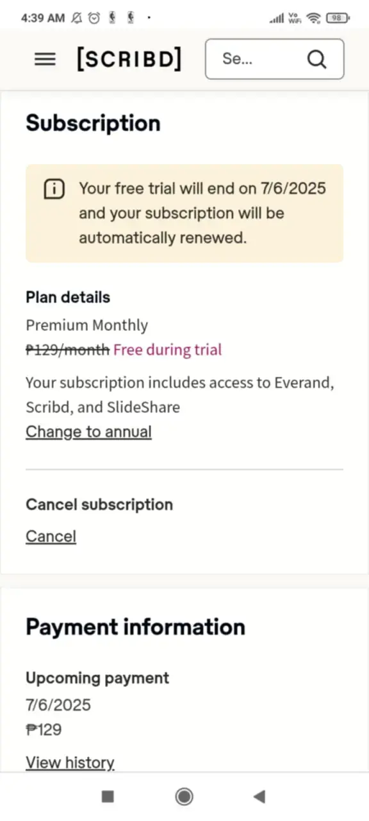Image resolution: width=369 pixels, height=821 pixels.
Task: Focus the search text field
Action: (x=274, y=59)
